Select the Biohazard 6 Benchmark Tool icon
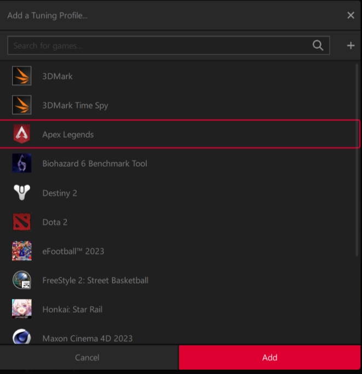Viewport: 362px width, 374px height. (22, 163)
